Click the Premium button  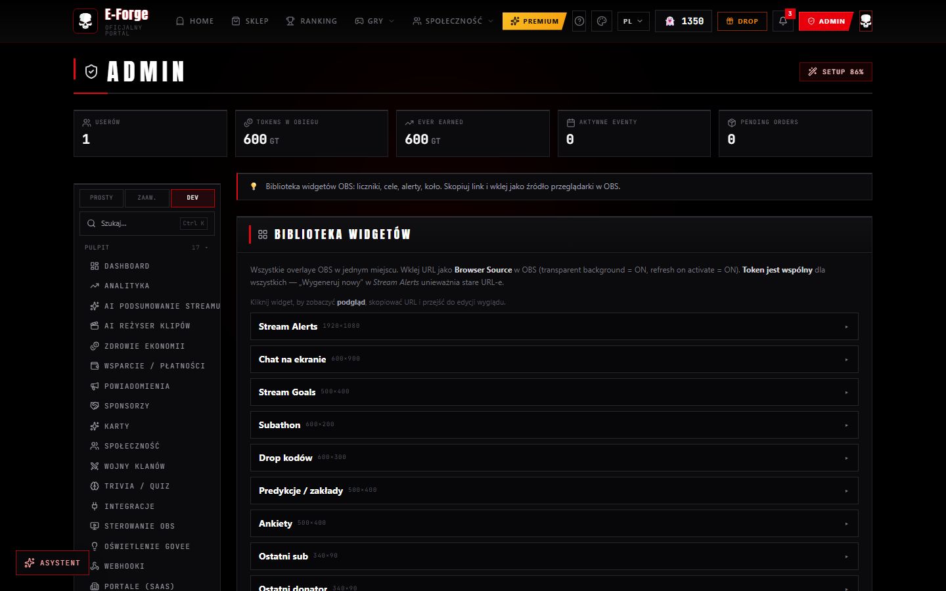534,21
